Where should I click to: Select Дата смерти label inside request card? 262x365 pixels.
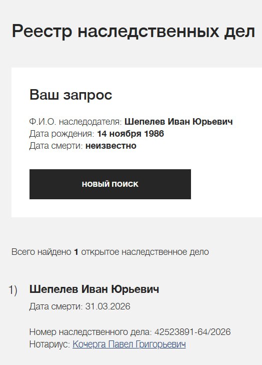coord(56,146)
